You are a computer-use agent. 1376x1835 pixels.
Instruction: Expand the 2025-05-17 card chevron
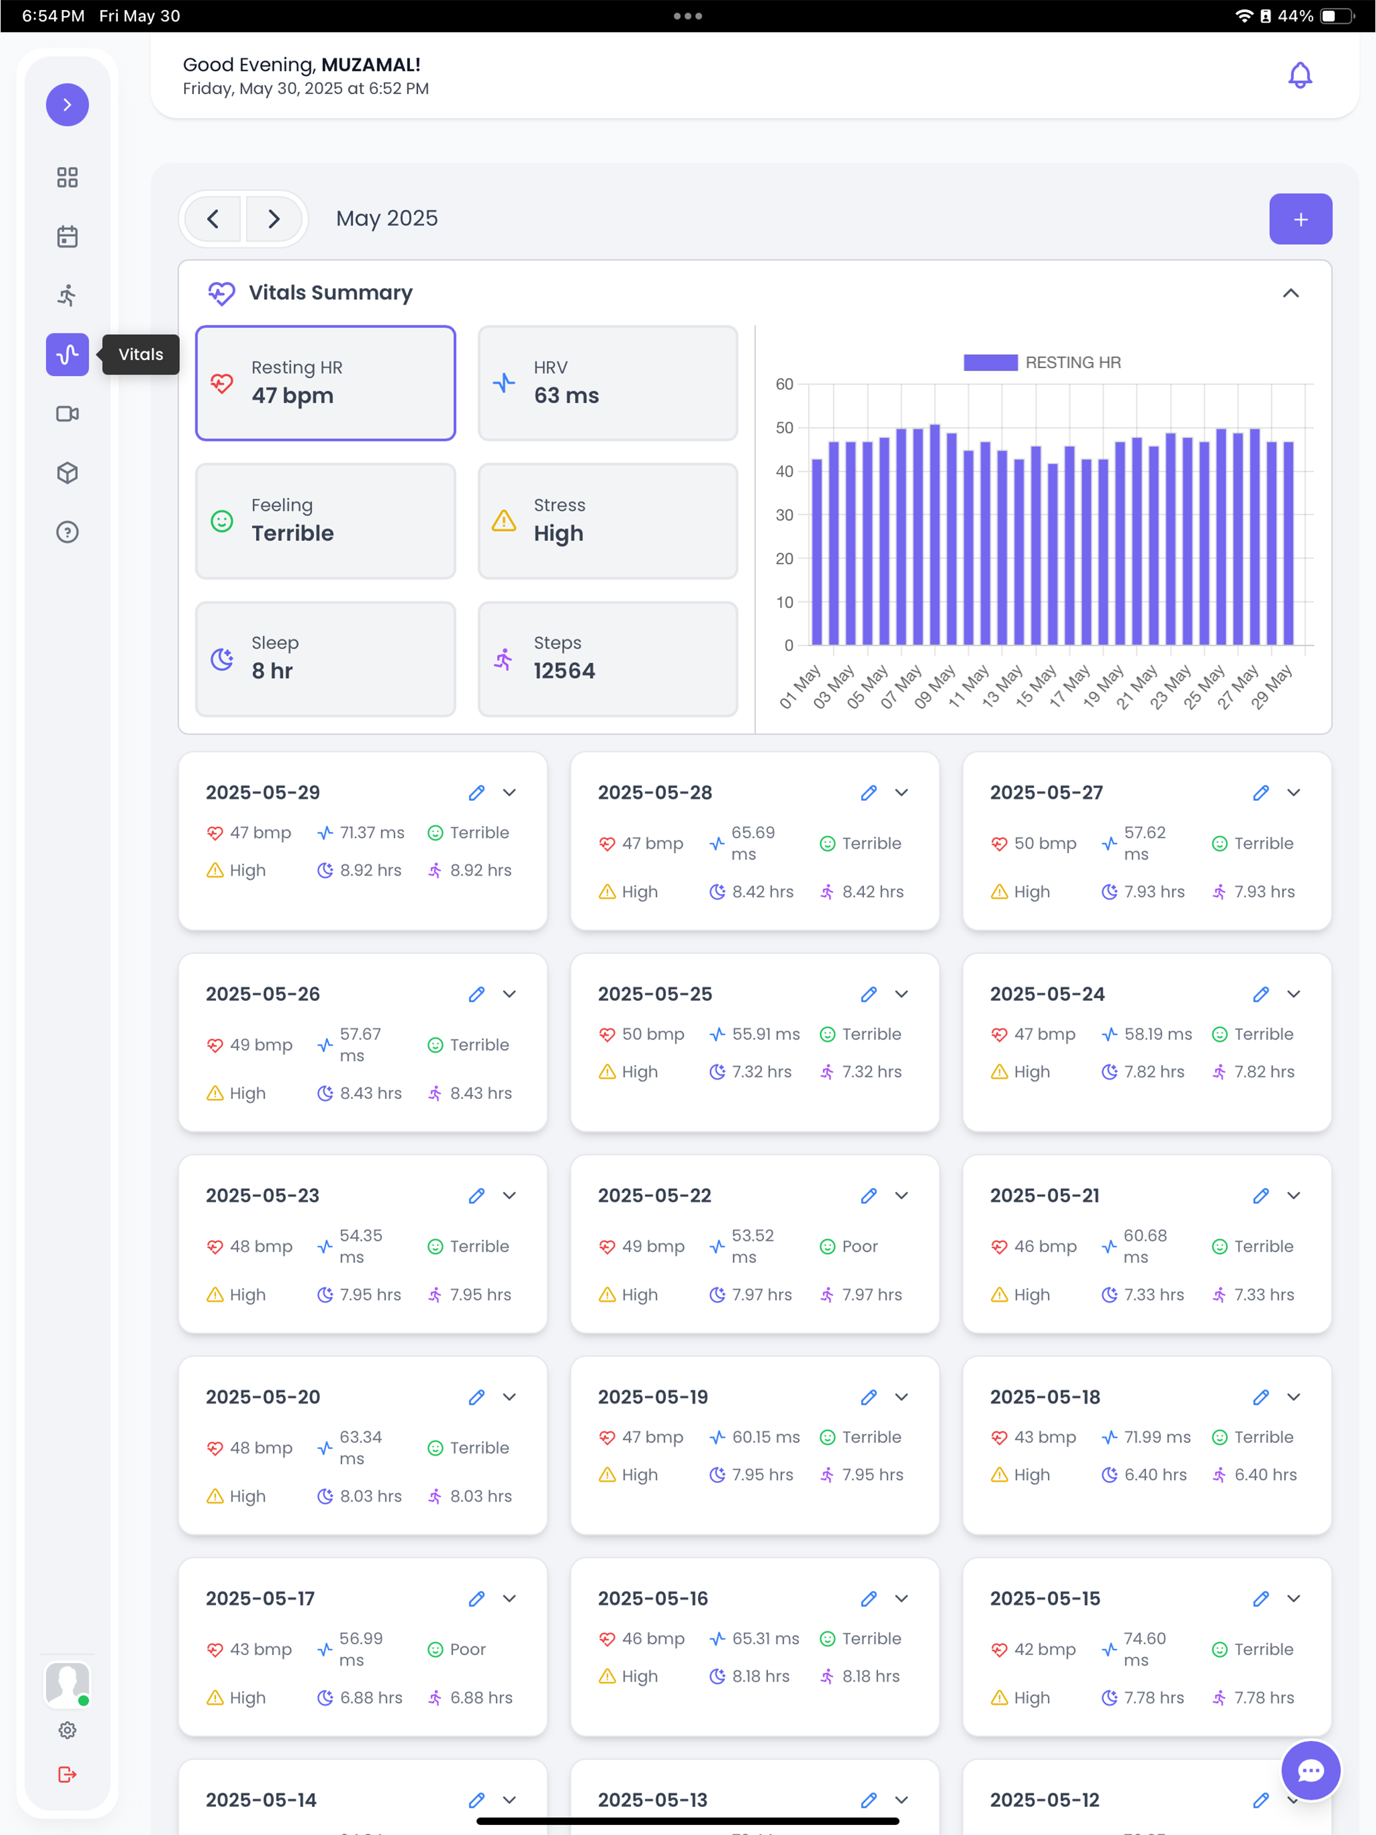pyautogui.click(x=509, y=1598)
